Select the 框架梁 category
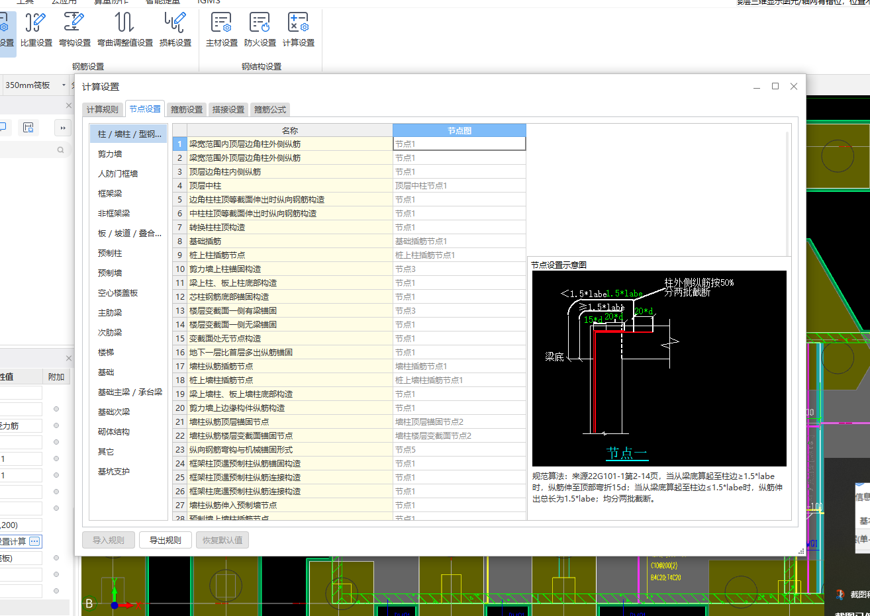 click(x=128, y=193)
